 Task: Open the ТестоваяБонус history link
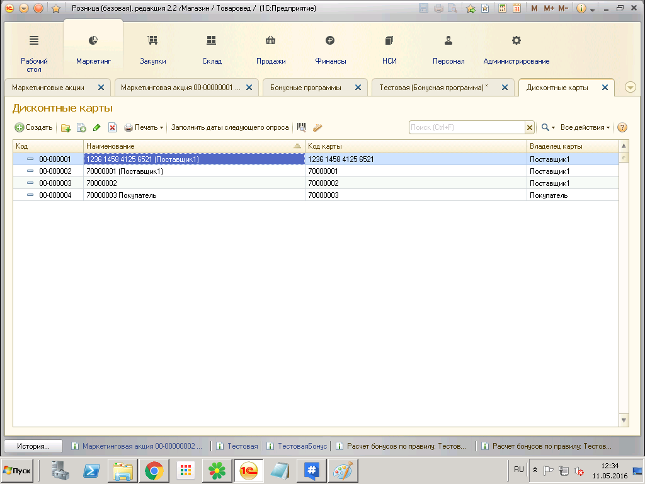click(302, 446)
